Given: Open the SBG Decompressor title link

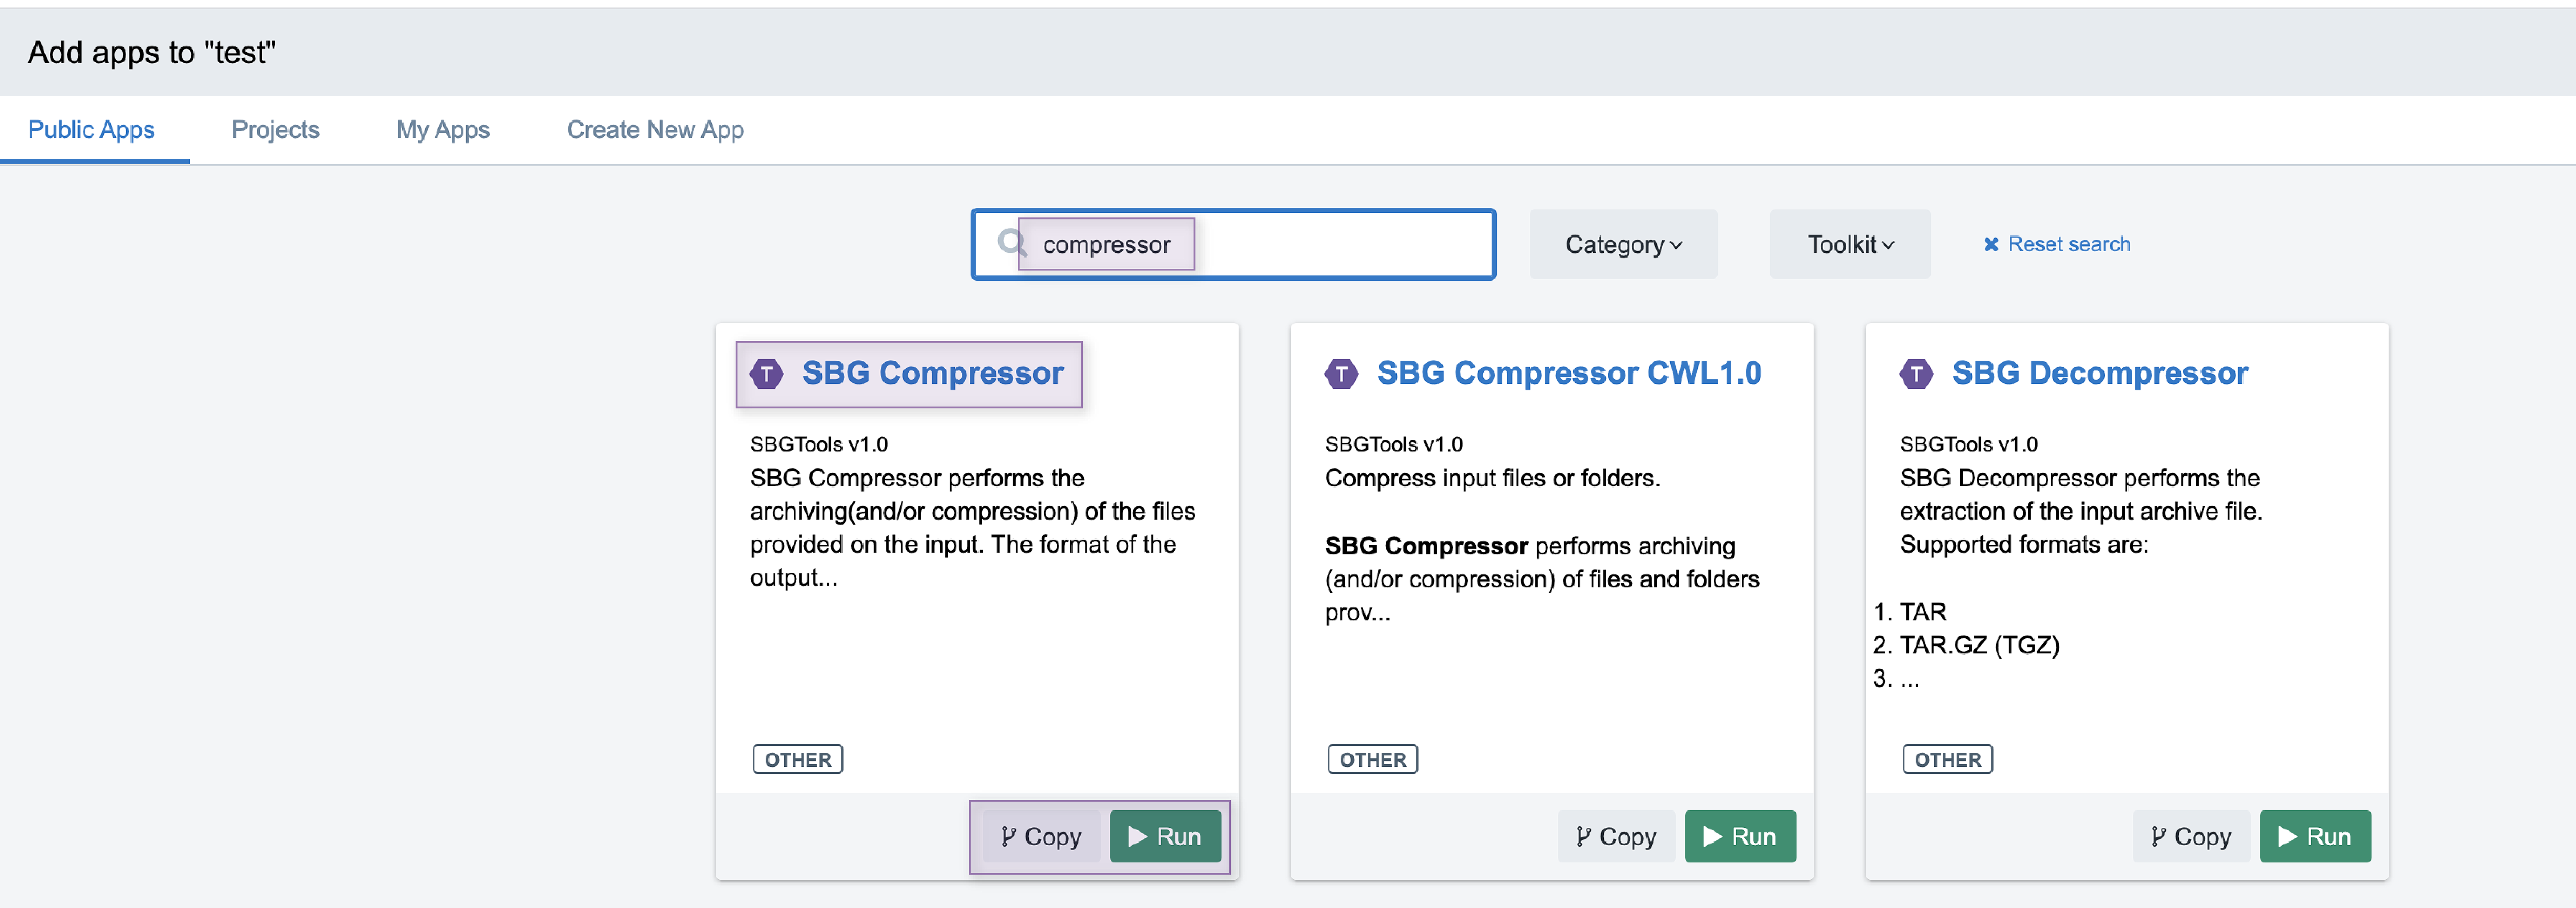Looking at the screenshot, I should point(2099,373).
